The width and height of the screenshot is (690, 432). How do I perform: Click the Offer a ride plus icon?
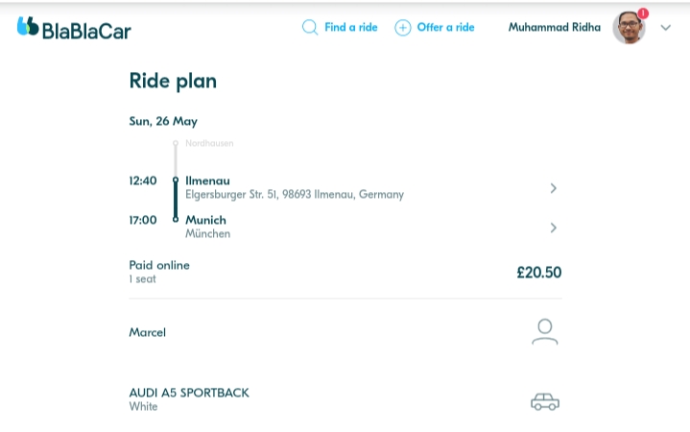(x=403, y=27)
